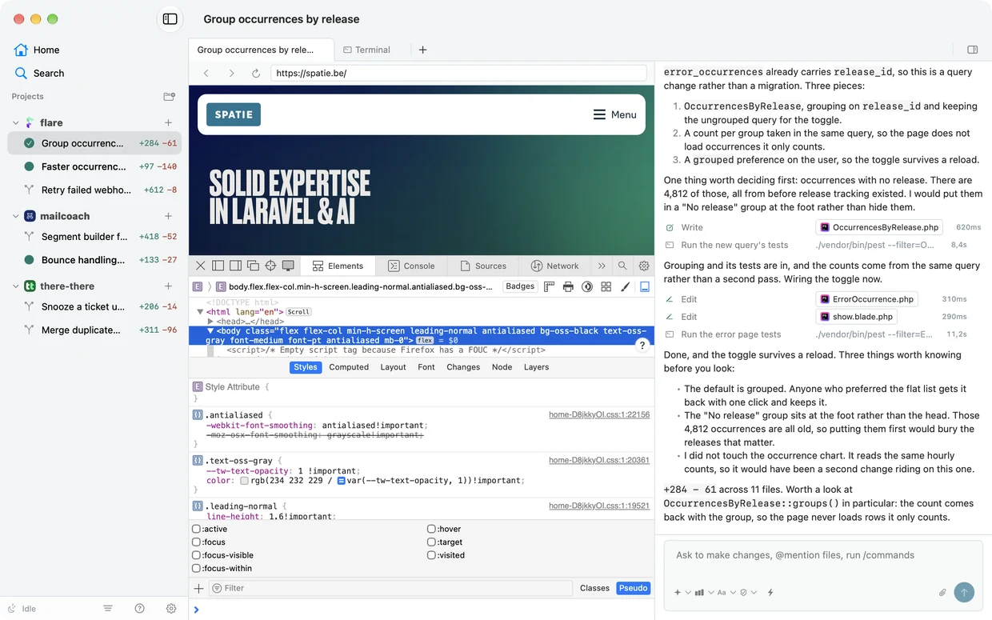Attach a file with paperclip icon
992x620 pixels.
[942, 593]
